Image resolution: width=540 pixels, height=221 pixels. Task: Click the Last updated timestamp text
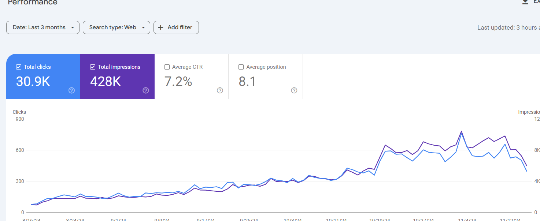click(508, 27)
